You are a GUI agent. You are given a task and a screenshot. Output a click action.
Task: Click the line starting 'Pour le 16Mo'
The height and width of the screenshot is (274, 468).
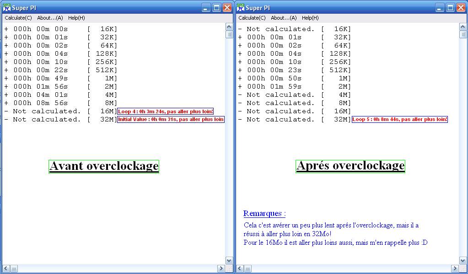click(335, 242)
